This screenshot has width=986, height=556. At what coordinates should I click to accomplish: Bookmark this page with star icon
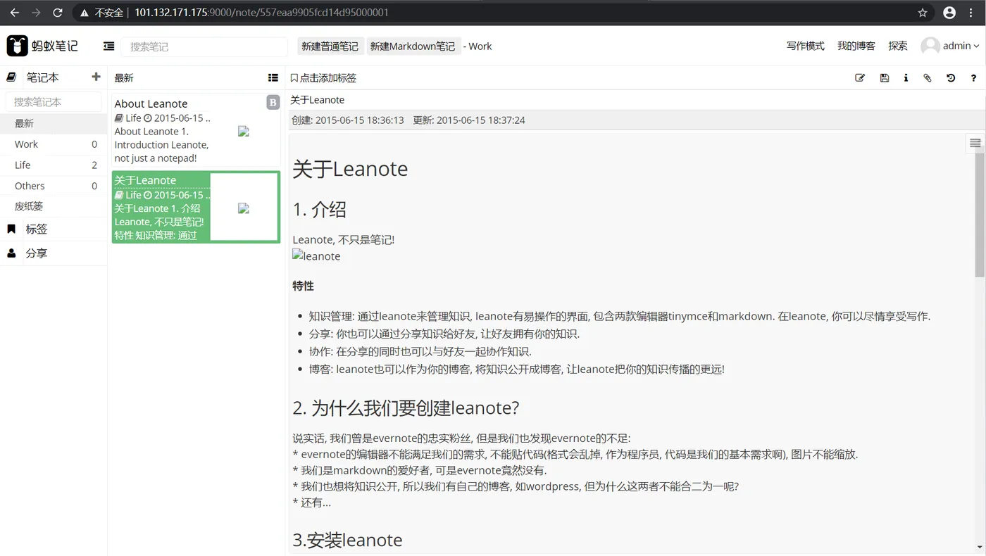(x=923, y=13)
